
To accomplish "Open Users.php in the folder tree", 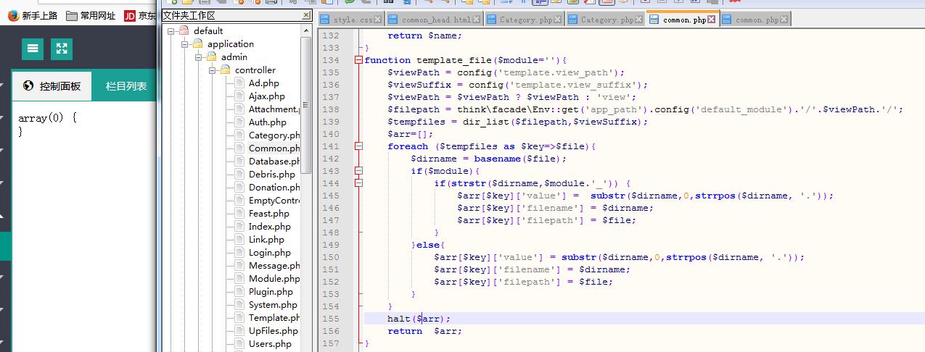I will click(270, 344).
